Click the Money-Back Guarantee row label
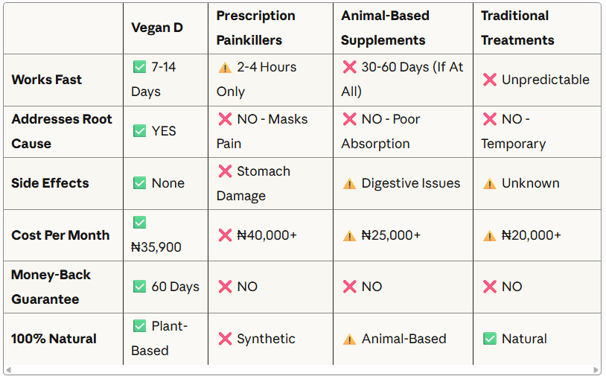 click(x=51, y=287)
